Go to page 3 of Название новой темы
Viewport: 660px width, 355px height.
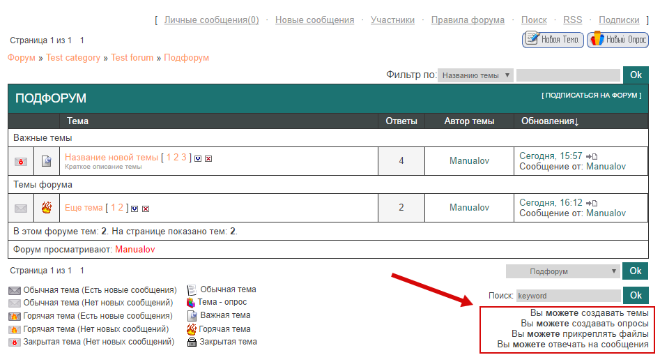(184, 158)
